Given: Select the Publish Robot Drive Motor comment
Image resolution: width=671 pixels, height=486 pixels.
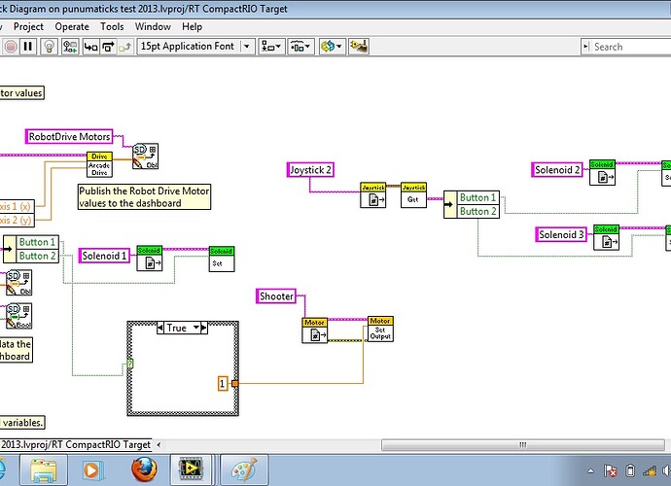Looking at the screenshot, I should pos(144,196).
